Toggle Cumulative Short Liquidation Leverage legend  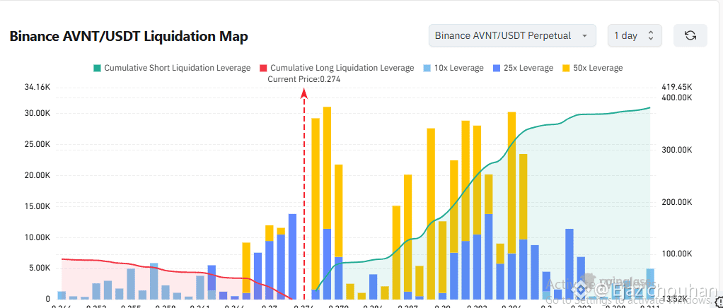(x=171, y=68)
